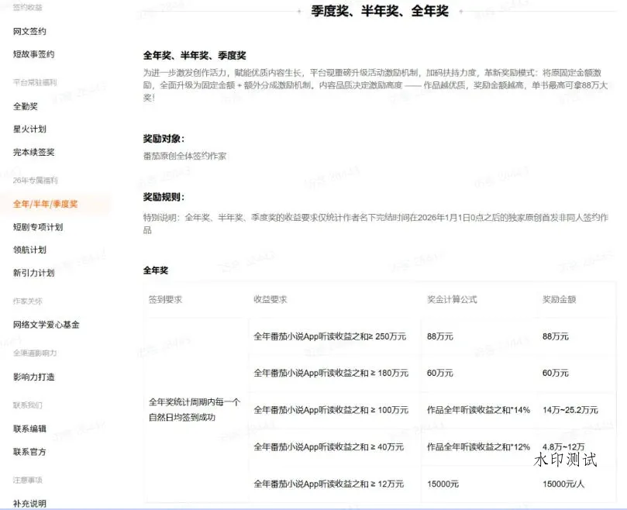
Task: Click the cell 全年奖统计周期内每一个自然日均签到成功
Action: 195,409
